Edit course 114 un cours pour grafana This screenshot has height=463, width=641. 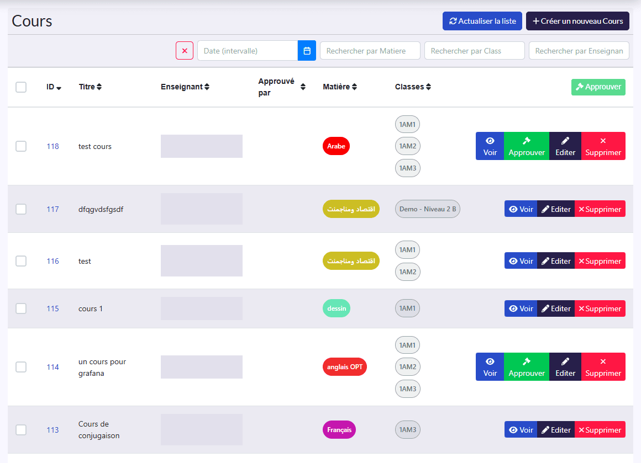565,366
